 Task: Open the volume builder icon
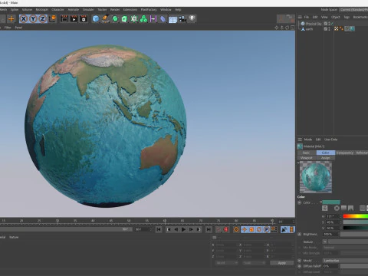(x=134, y=19)
